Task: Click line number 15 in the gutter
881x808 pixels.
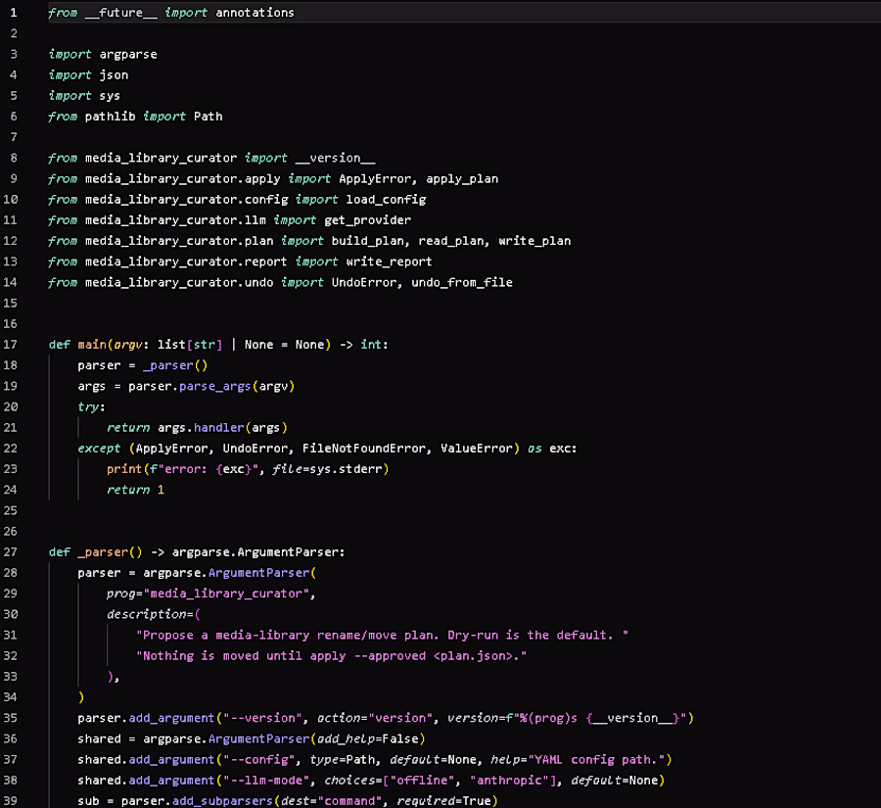Action: pyautogui.click(x=10, y=303)
